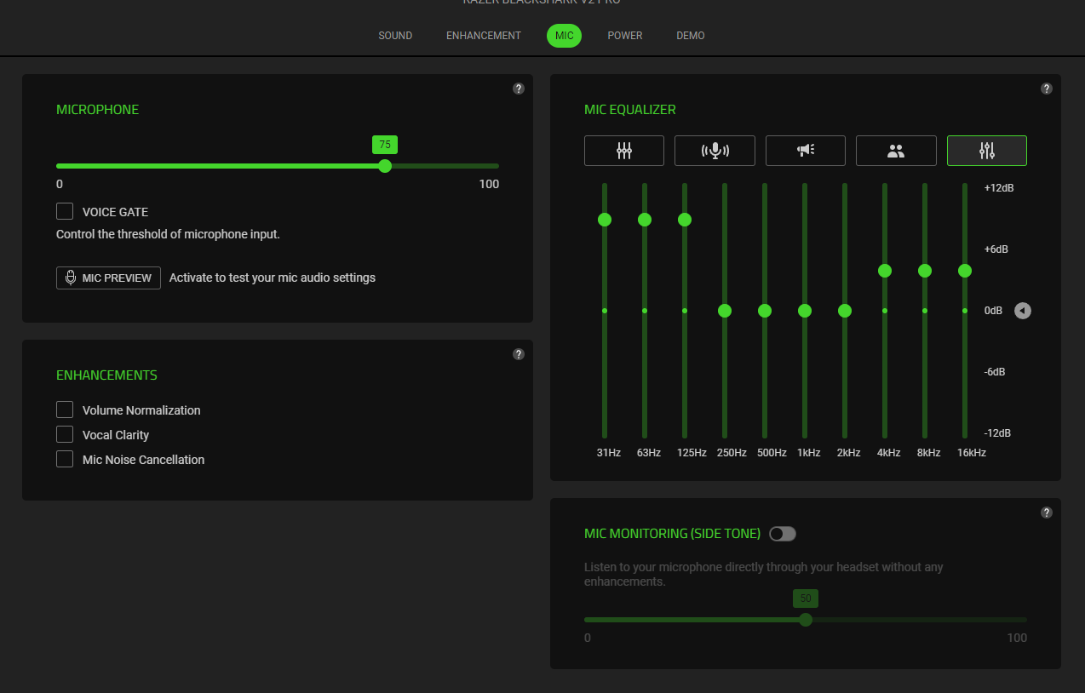Click the 31Hz frequency label

(609, 453)
